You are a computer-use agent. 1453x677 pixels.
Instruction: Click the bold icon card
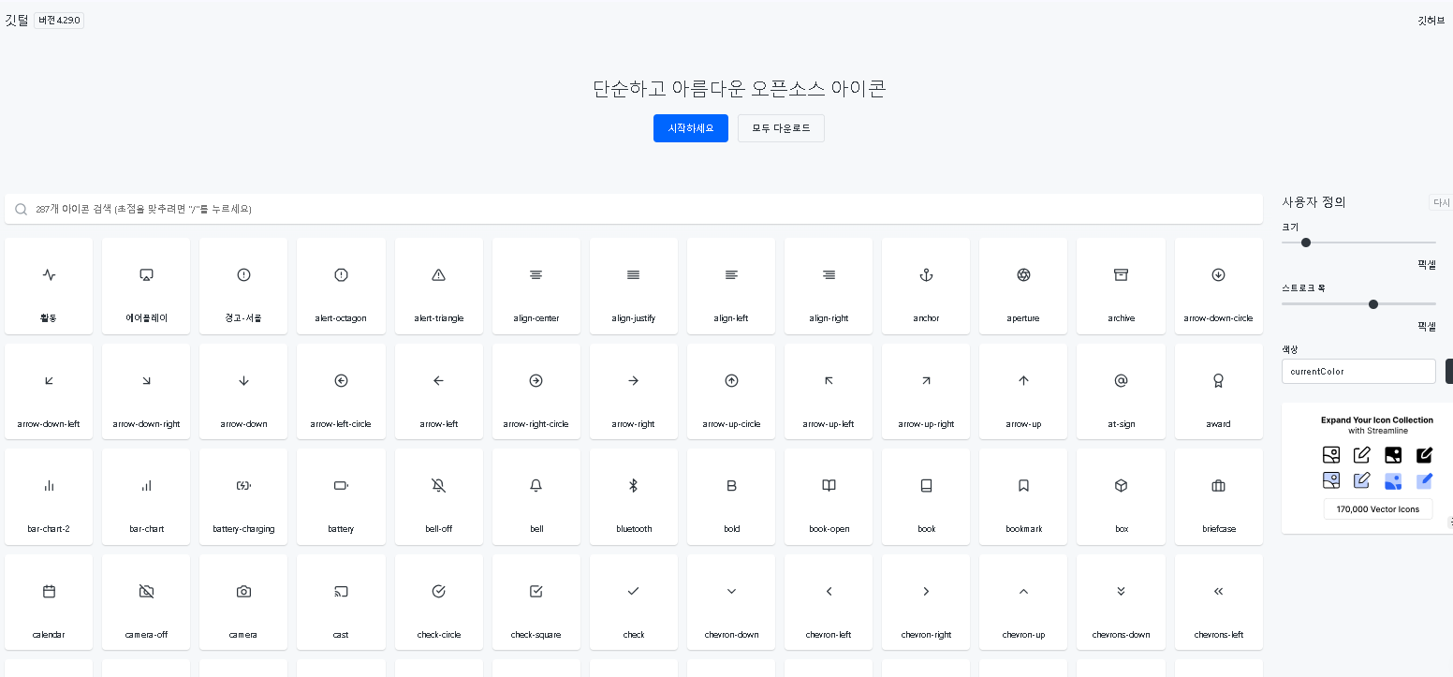[x=731, y=496]
